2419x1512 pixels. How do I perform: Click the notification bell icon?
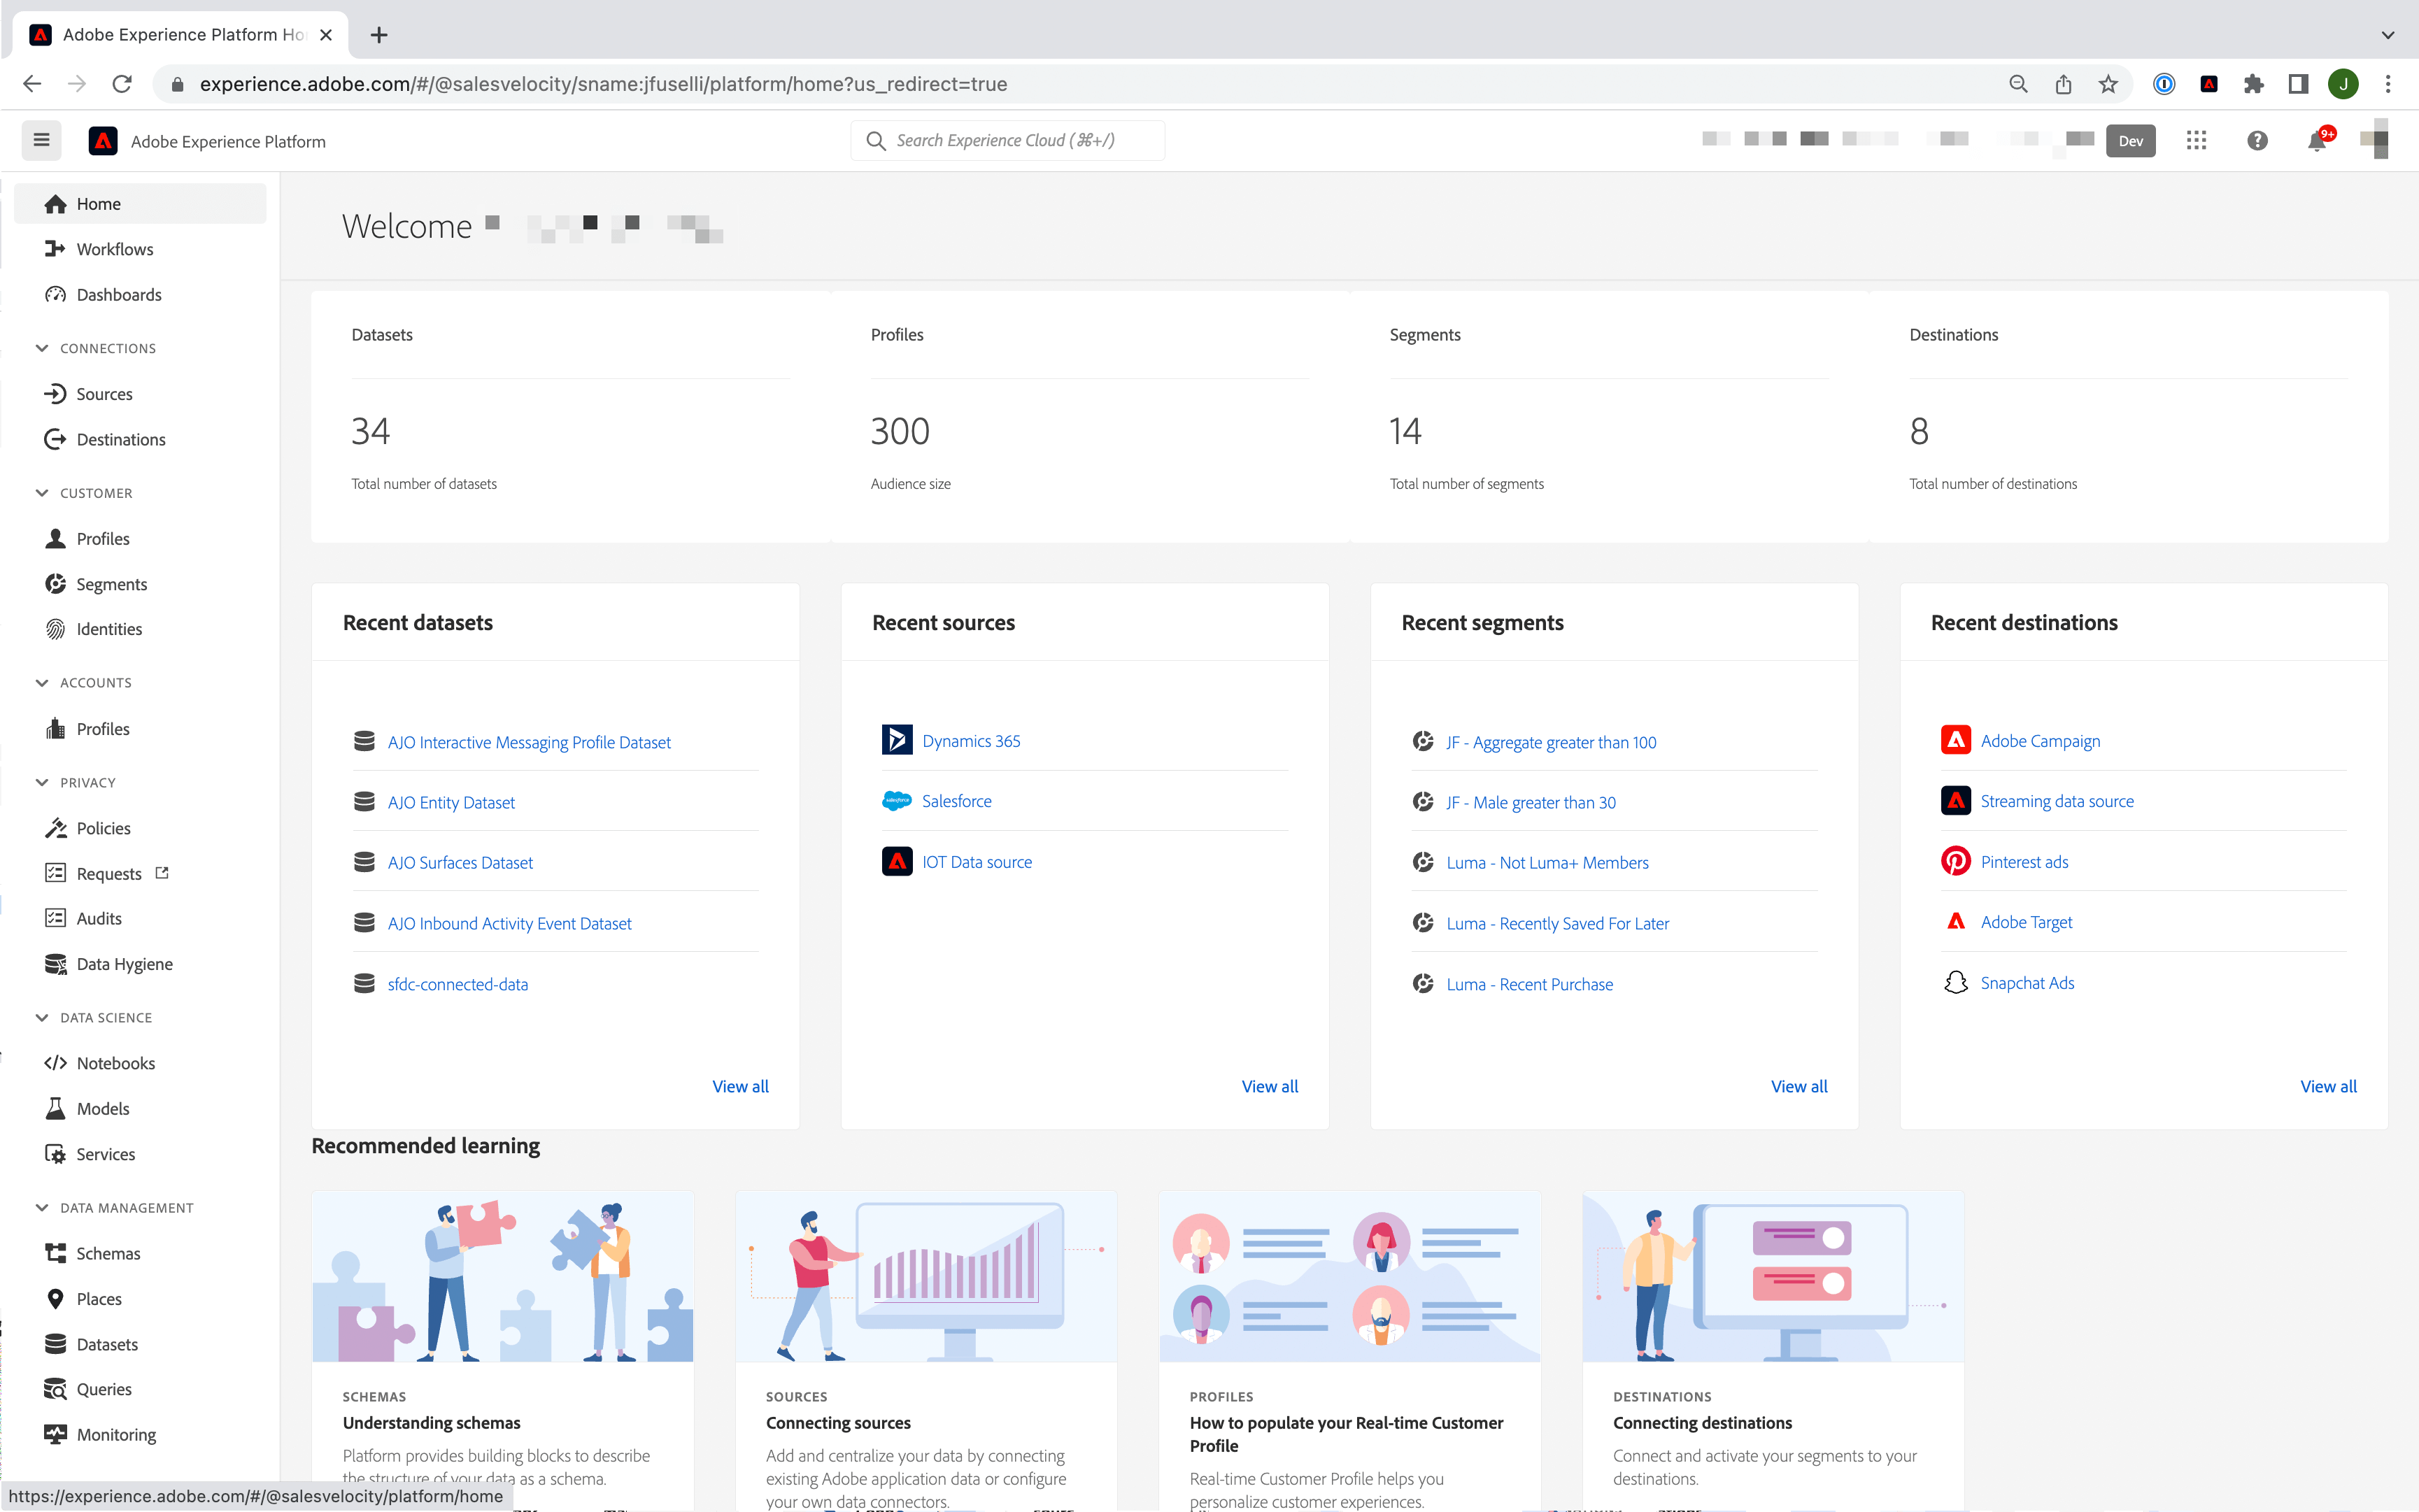coord(2318,141)
